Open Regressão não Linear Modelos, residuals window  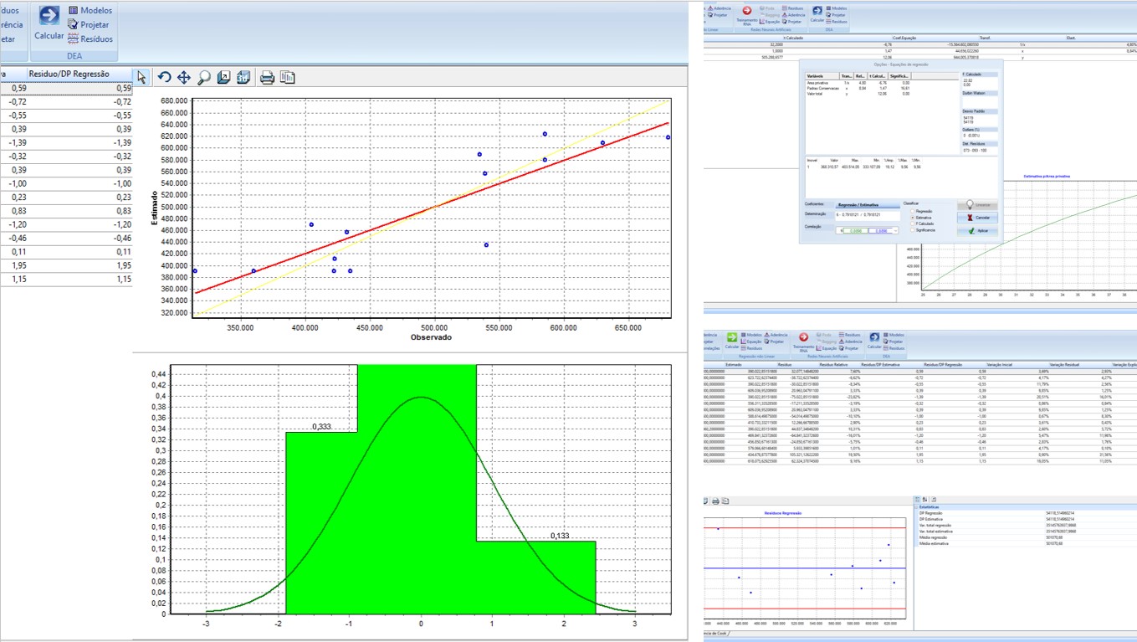(751, 335)
